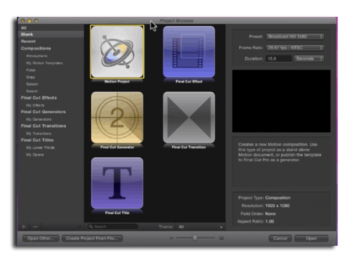This screenshot has height=263, width=355.
Task: Click the minus remove-category button
Action: 35,226
